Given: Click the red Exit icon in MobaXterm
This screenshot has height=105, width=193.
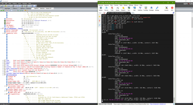Looking at the screenshot, I should pyautogui.click(x=172, y=9).
